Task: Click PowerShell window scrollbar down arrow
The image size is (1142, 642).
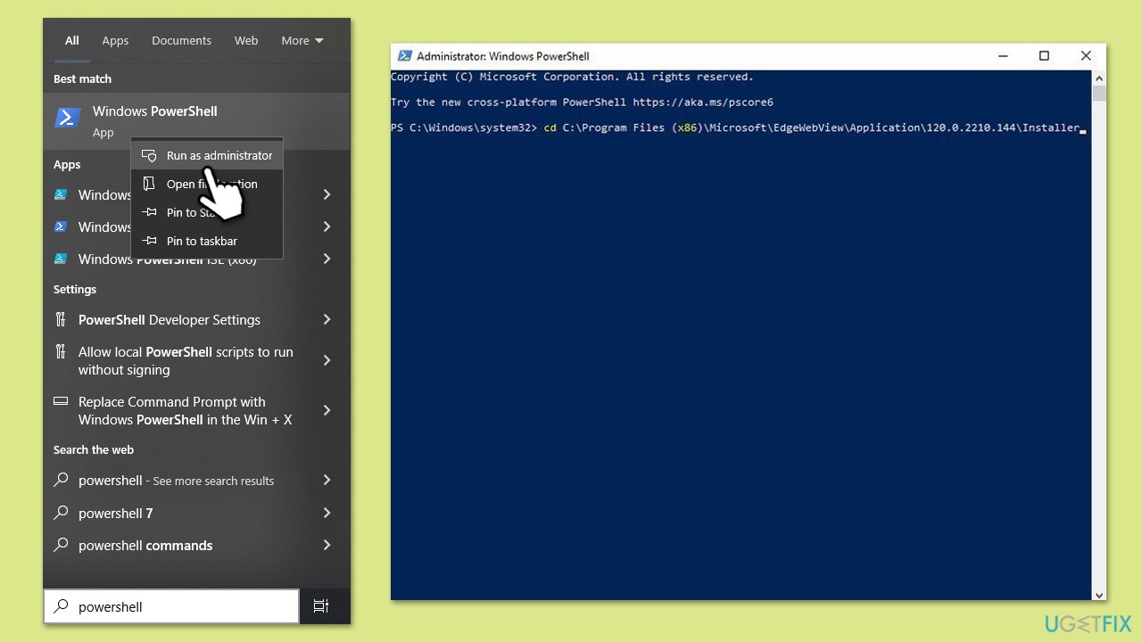Action: tap(1099, 594)
